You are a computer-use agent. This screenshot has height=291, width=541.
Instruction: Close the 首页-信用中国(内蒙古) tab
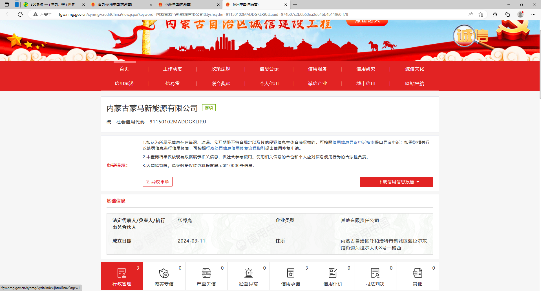[x=151, y=5]
